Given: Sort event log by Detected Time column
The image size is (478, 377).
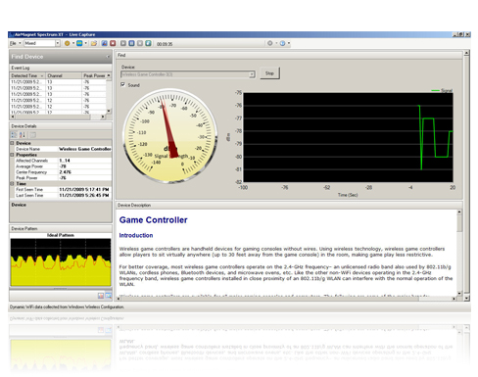Looking at the screenshot, I should click(x=27, y=75).
